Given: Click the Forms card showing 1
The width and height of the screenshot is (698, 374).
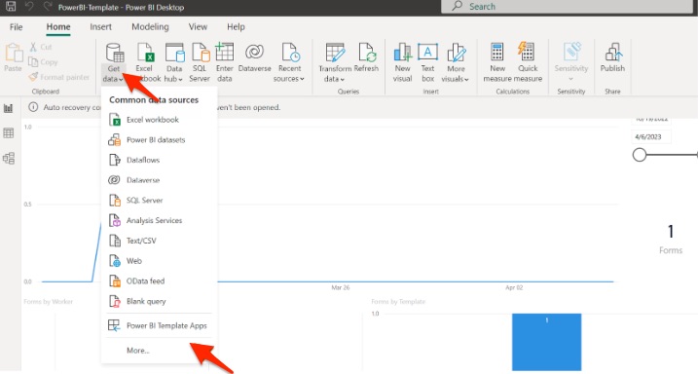Looking at the screenshot, I should [x=671, y=239].
